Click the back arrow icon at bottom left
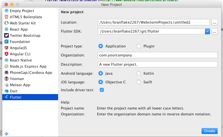223x137 pixels. pos(6,134)
